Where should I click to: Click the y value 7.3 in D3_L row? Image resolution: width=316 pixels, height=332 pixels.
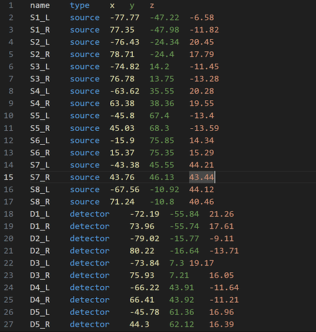coord(177,263)
